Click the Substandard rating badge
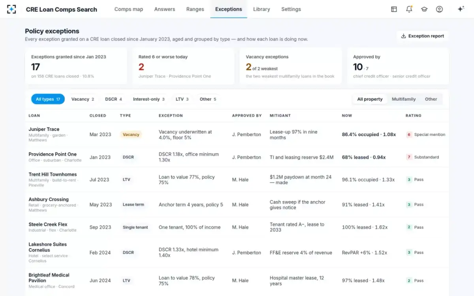The image size is (474, 296). click(x=423, y=157)
